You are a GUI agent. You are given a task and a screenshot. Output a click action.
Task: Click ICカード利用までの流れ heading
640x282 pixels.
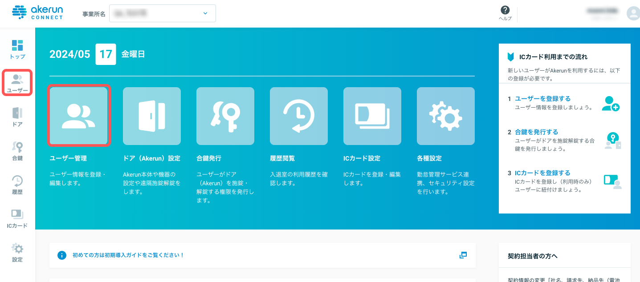click(553, 57)
